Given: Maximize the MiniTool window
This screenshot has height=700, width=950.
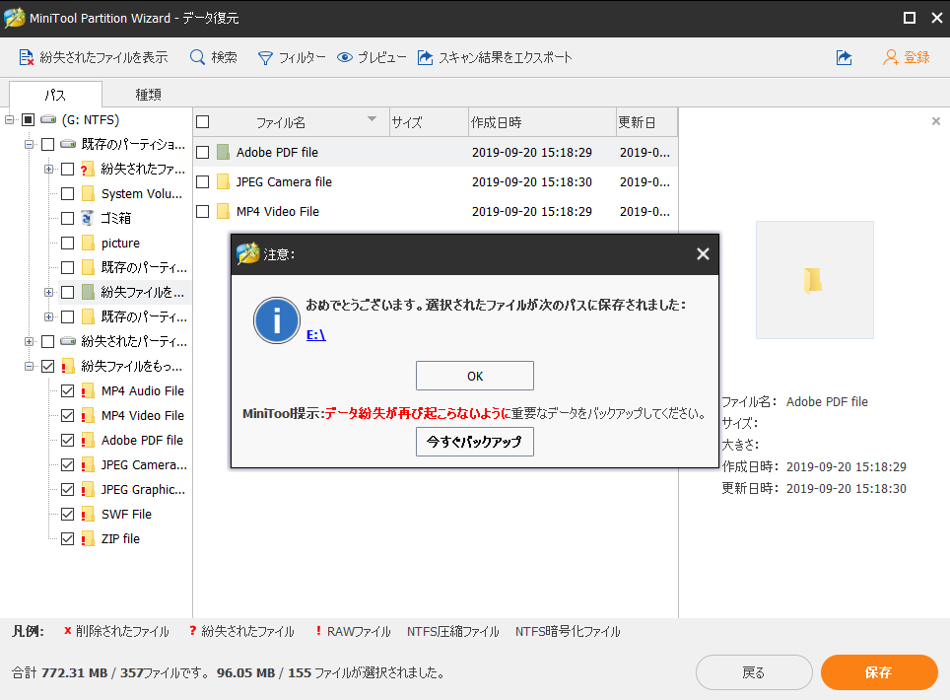Looking at the screenshot, I should click(x=910, y=18).
